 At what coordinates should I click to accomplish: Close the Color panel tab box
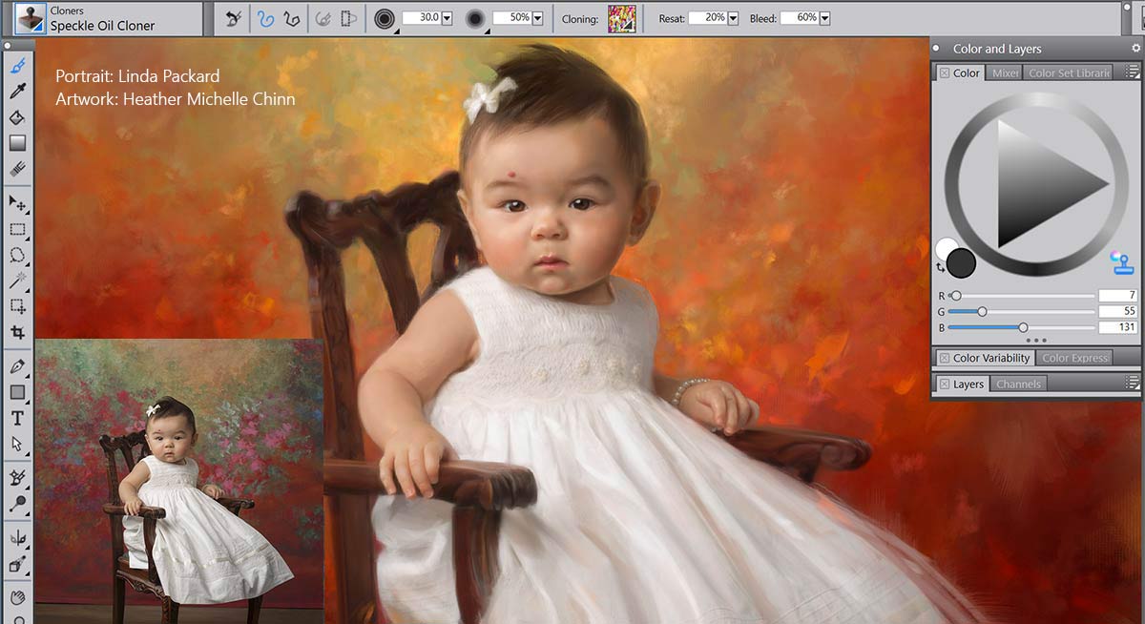pos(944,73)
